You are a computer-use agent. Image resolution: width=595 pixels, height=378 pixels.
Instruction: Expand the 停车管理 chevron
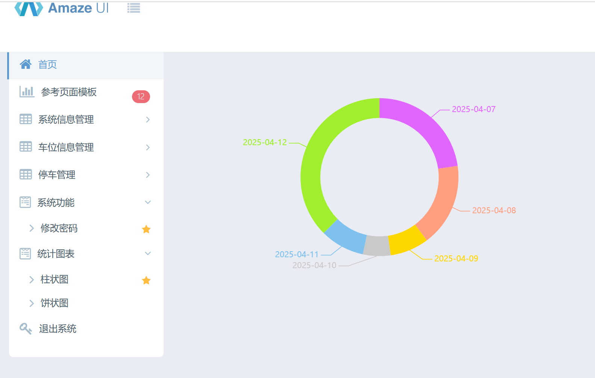coord(148,175)
